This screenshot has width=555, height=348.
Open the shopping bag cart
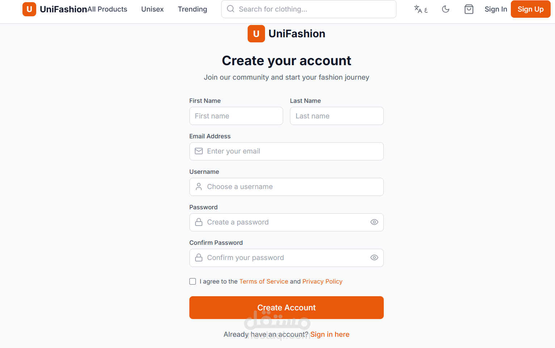469,9
